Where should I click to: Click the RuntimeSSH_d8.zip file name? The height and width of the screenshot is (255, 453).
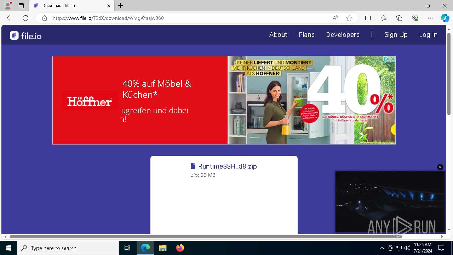point(228,166)
